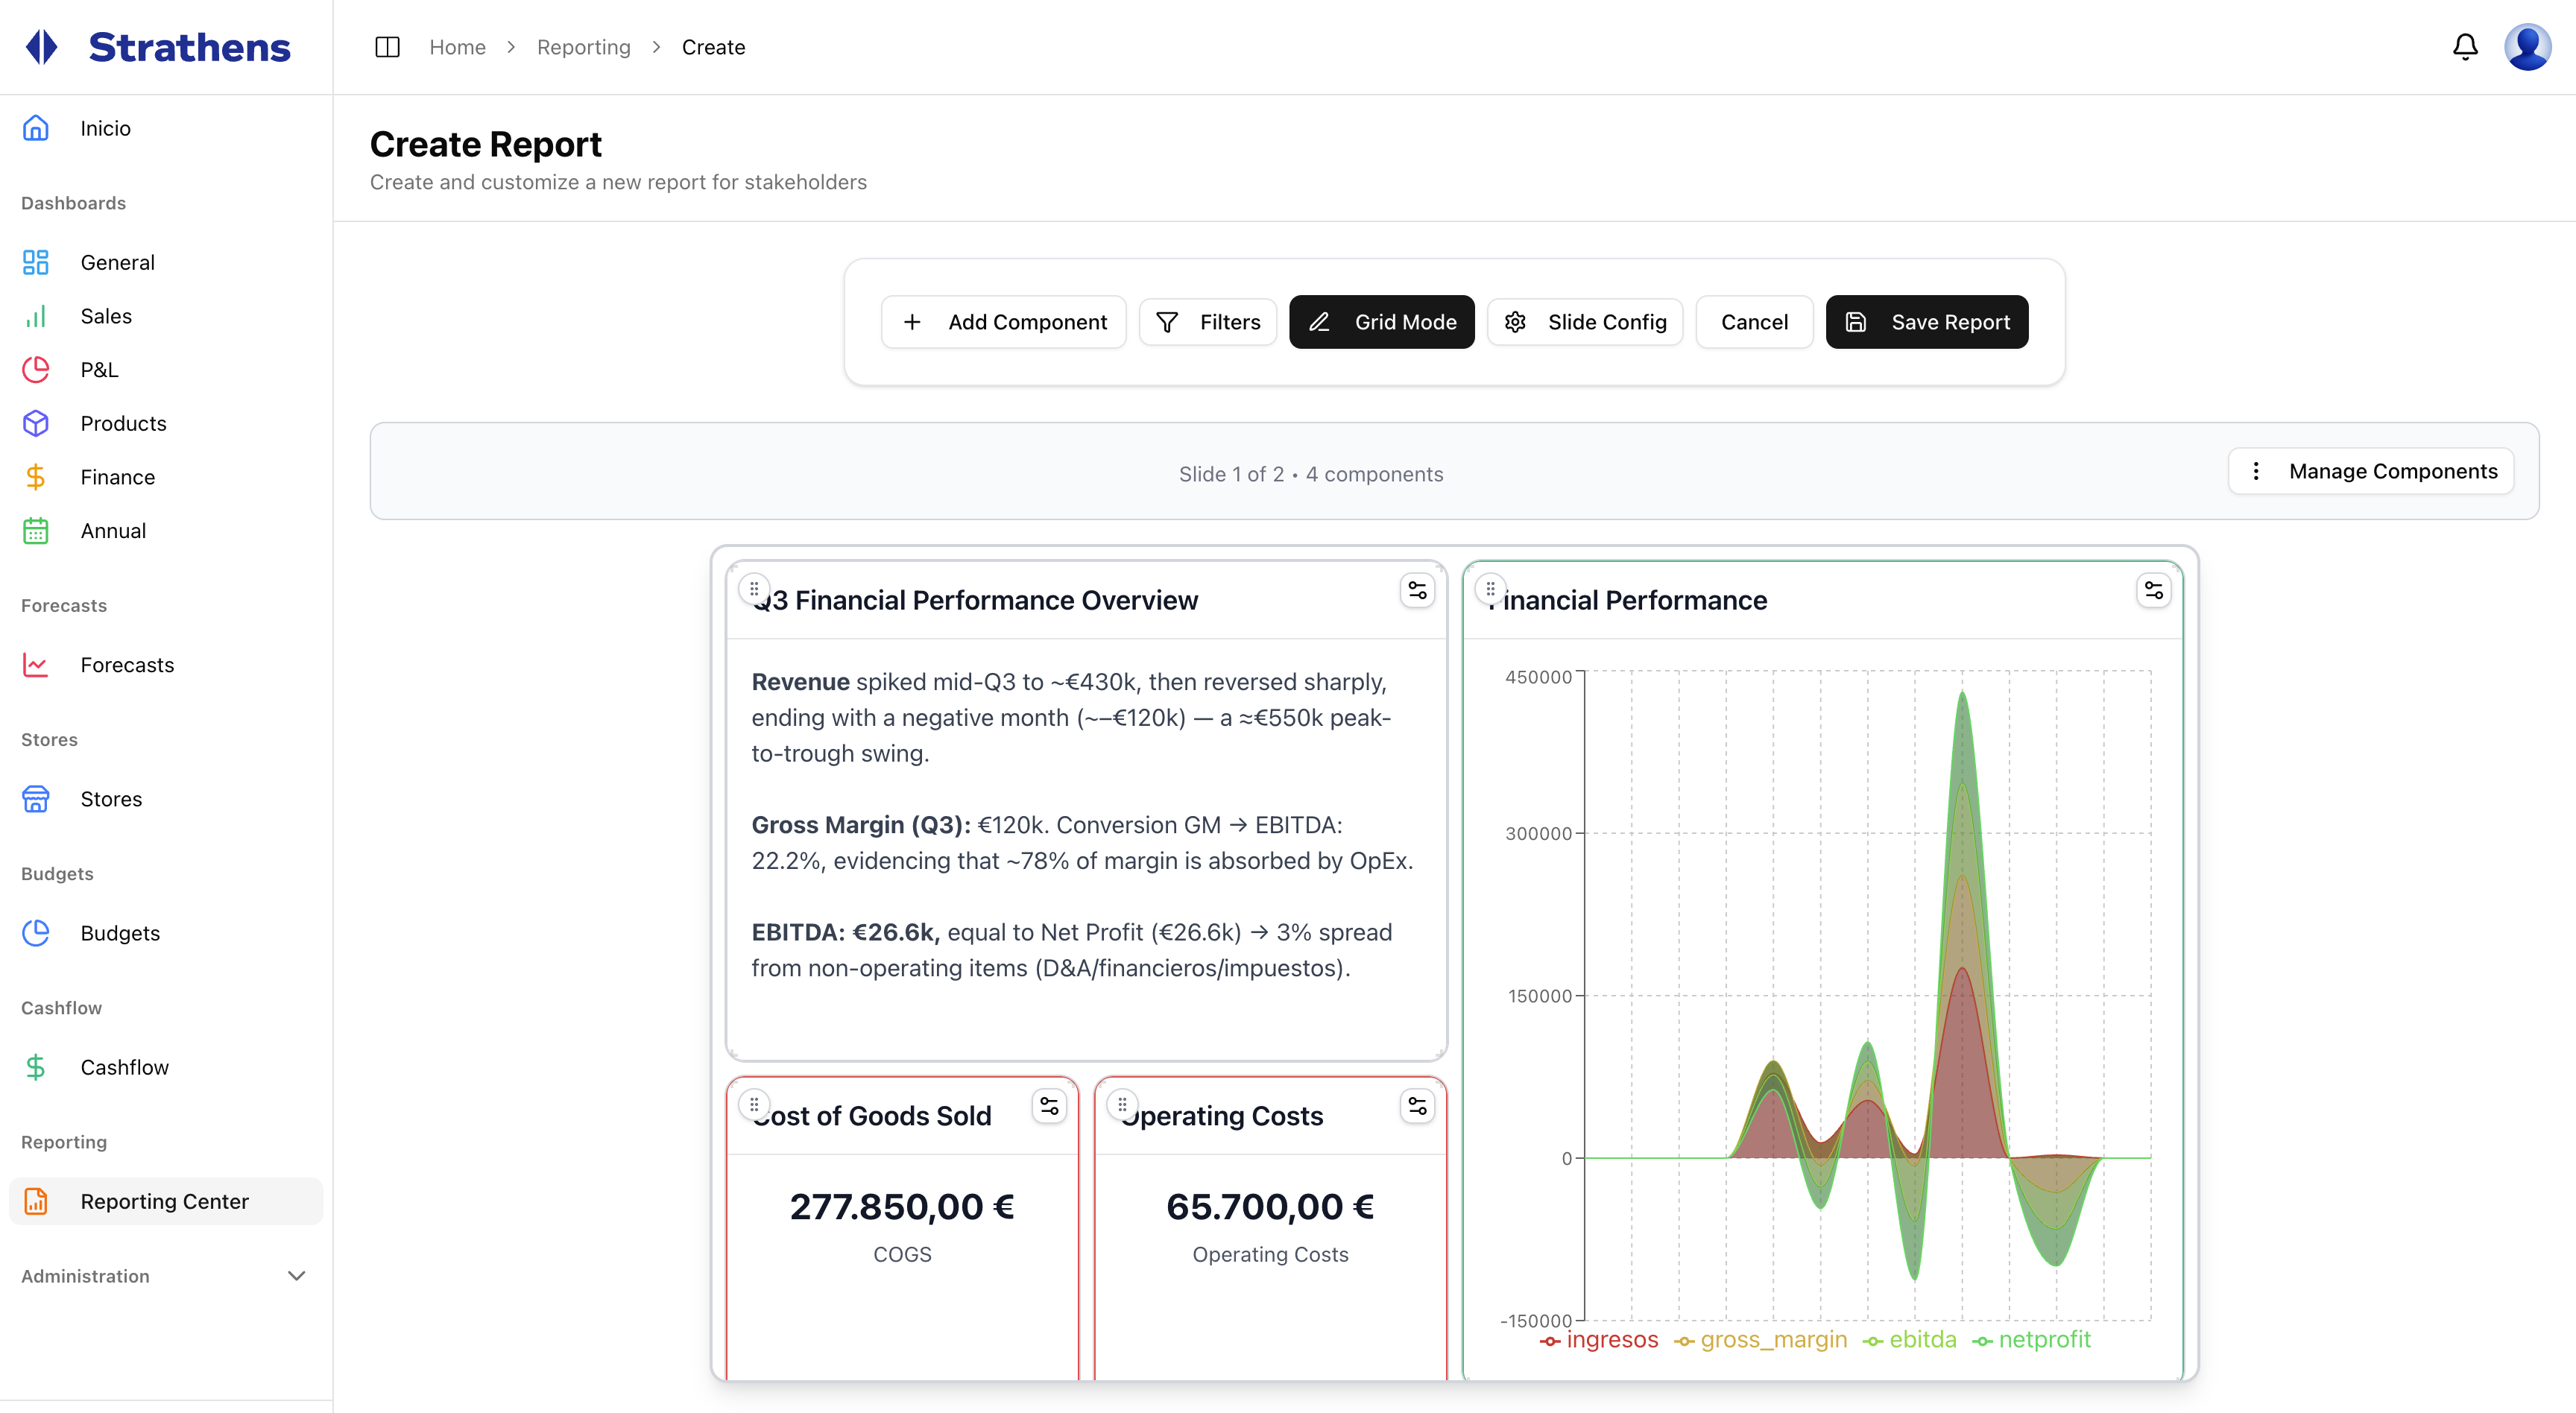2576x1413 pixels.
Task: Open settings icon on Cost of Goods Sold card
Action: pyautogui.click(x=1049, y=1105)
